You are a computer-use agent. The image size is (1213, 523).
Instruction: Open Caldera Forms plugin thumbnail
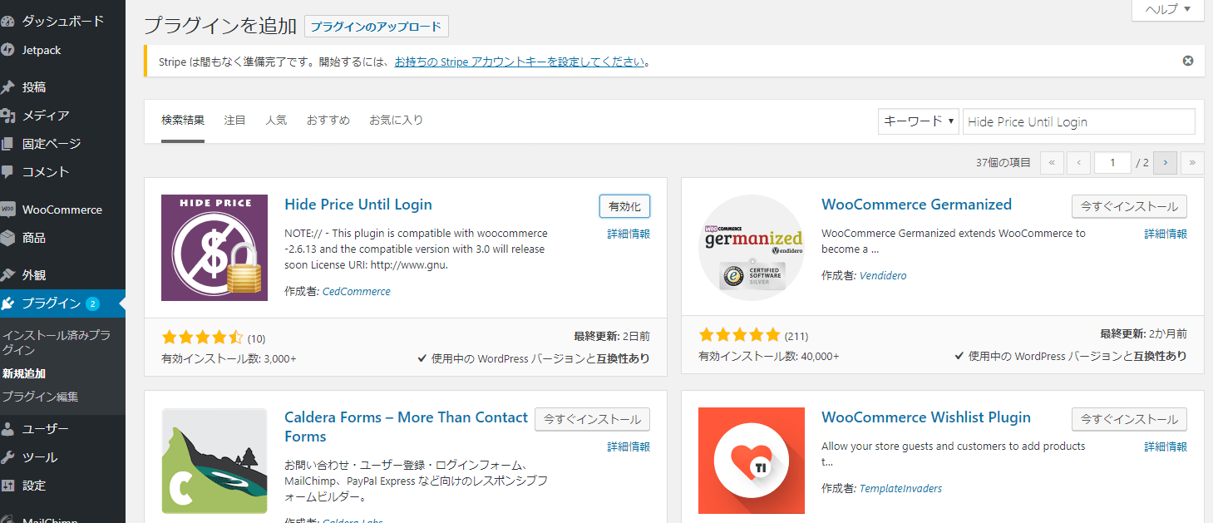(214, 461)
